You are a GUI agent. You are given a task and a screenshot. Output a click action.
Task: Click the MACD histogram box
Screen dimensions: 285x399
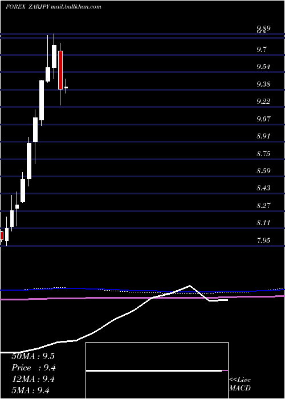click(x=157, y=370)
